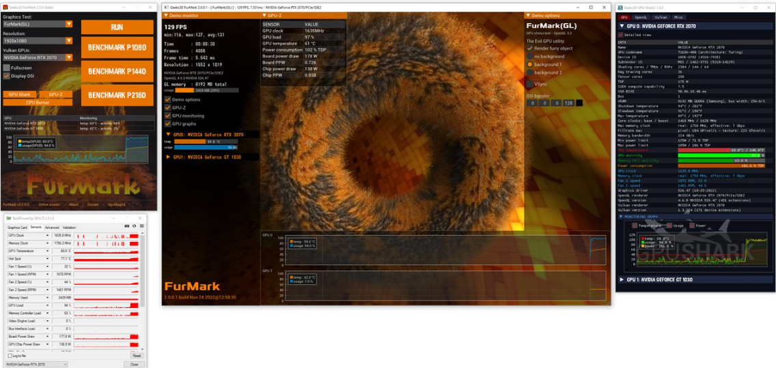
Task: Open the GPU Clock sensor dropdown in GPU-Z
Action: (x=48, y=236)
